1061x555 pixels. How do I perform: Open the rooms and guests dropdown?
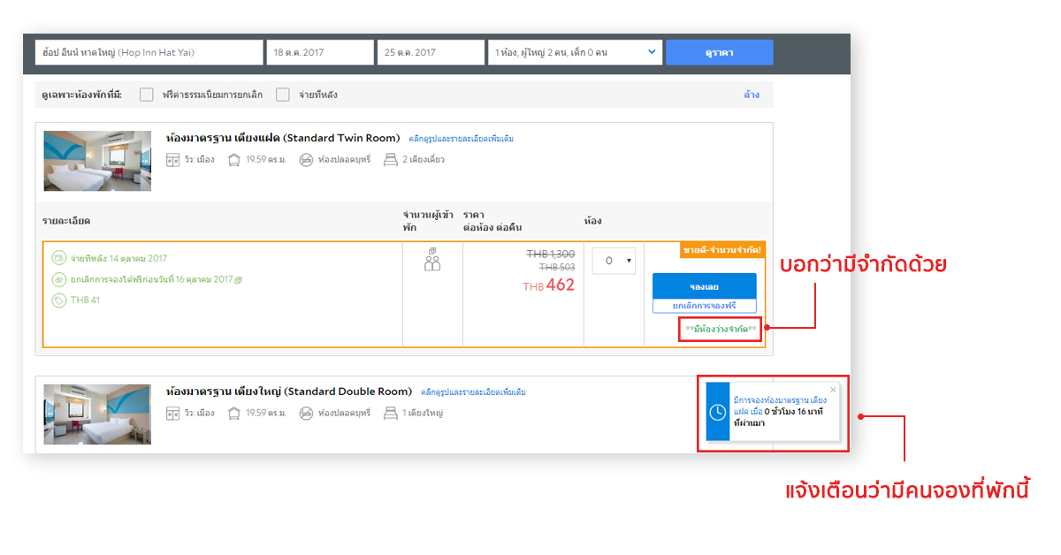coord(575,52)
